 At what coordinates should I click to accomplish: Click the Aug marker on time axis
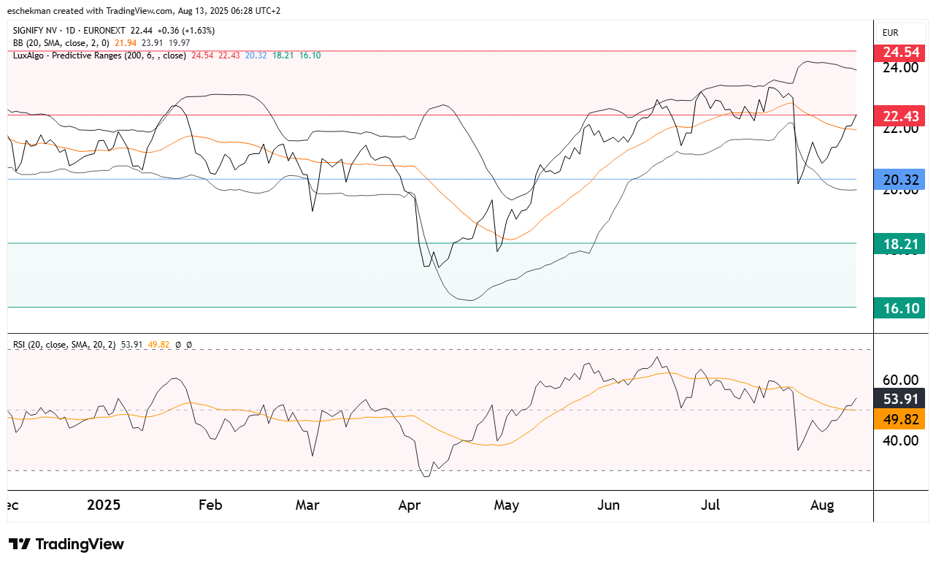click(x=823, y=505)
